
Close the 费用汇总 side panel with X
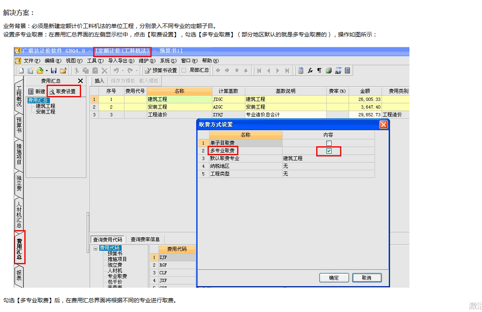(x=80, y=81)
